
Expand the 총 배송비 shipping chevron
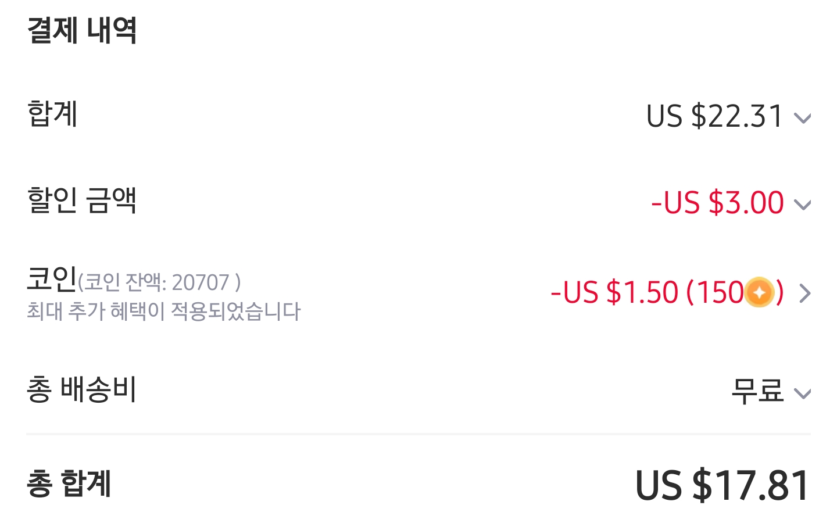[802, 394]
